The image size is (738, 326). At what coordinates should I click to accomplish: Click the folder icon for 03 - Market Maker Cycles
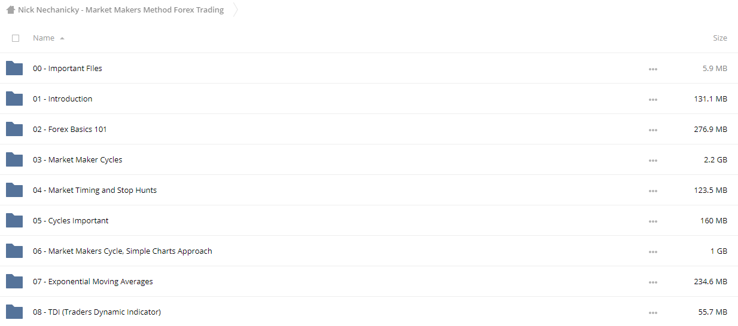(x=14, y=159)
